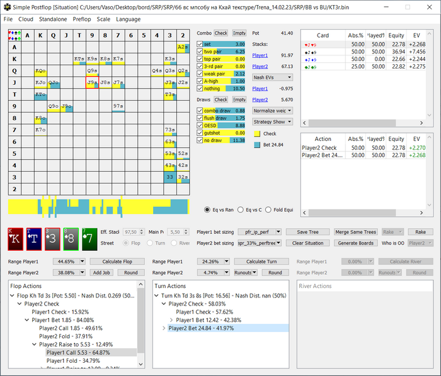This screenshot has width=441, height=376.
Task: Open the Preflop menu
Action: (x=81, y=19)
